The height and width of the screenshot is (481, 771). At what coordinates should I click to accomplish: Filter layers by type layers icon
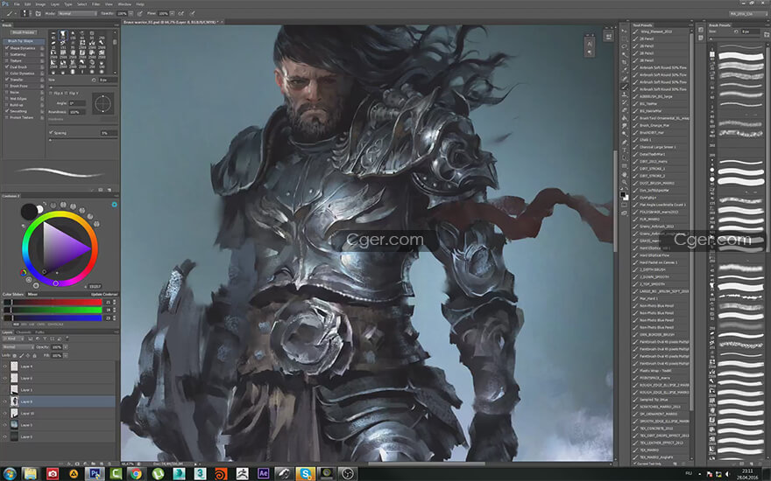tap(45, 338)
